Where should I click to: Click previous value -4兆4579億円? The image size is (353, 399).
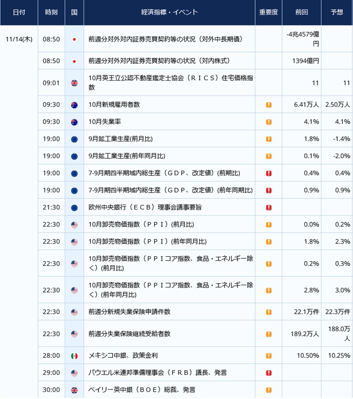tap(303, 39)
